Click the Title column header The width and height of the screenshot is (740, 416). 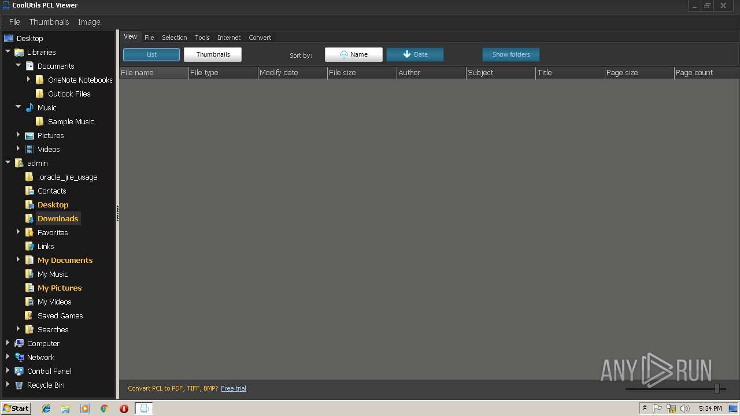(570, 73)
